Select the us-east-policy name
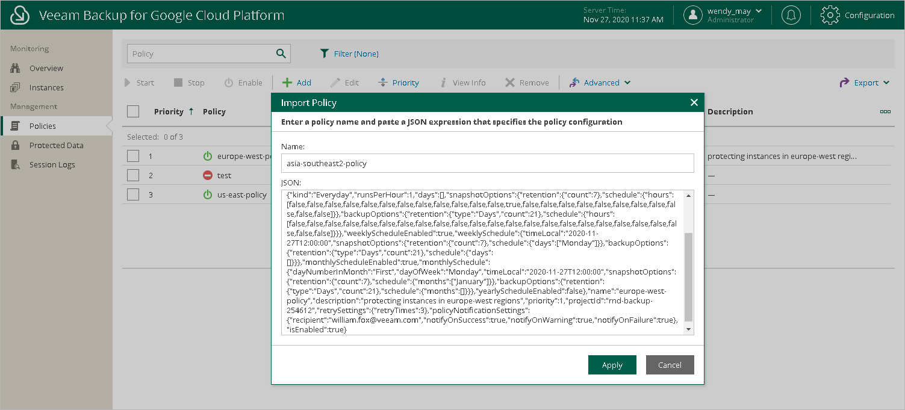 (x=242, y=194)
